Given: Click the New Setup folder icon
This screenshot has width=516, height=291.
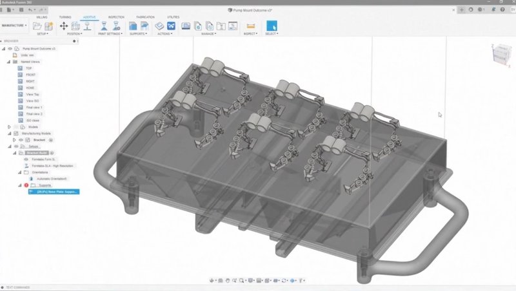Looking at the screenshot, I should [x=37, y=26].
